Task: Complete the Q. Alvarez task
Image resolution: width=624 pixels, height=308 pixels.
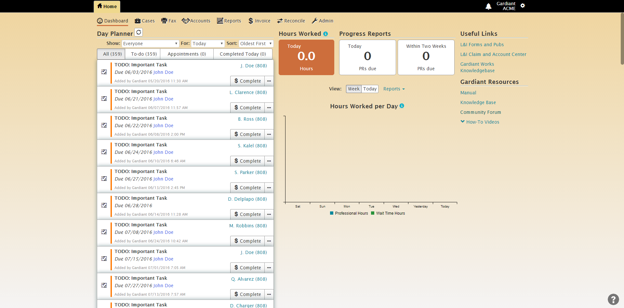Action: [247, 294]
